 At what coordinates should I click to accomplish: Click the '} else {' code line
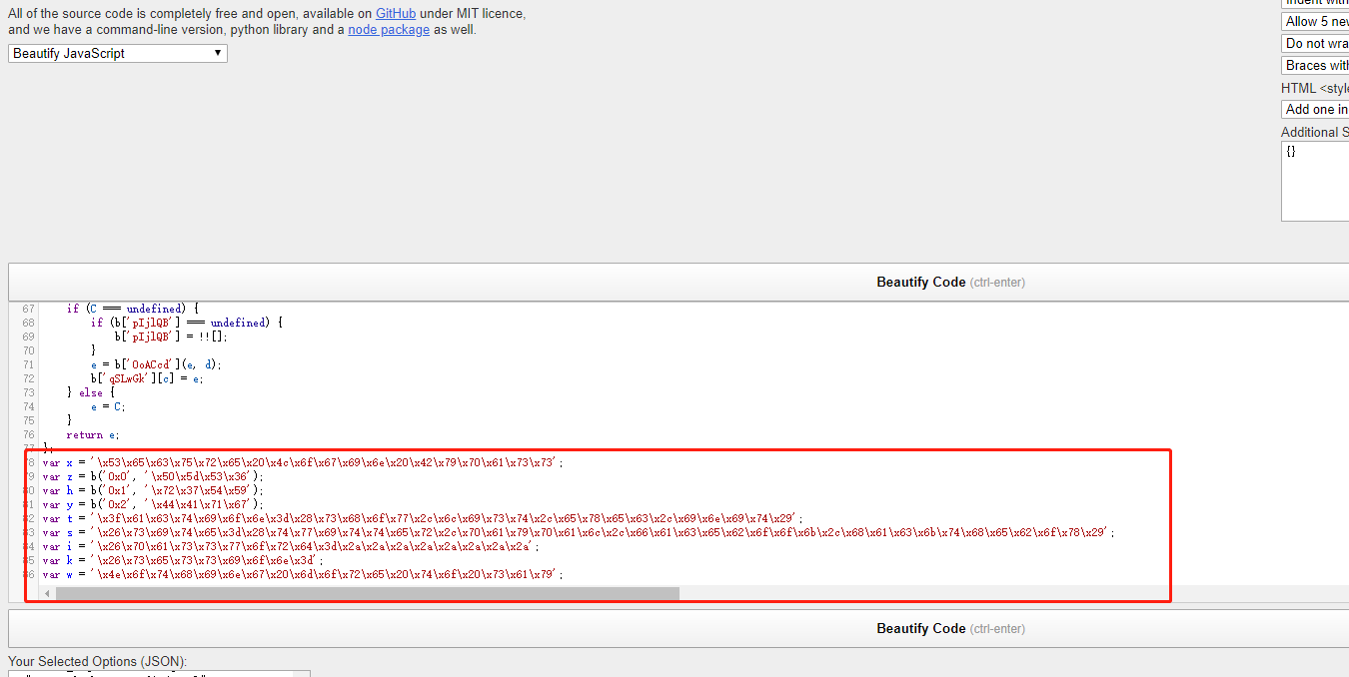click(91, 392)
